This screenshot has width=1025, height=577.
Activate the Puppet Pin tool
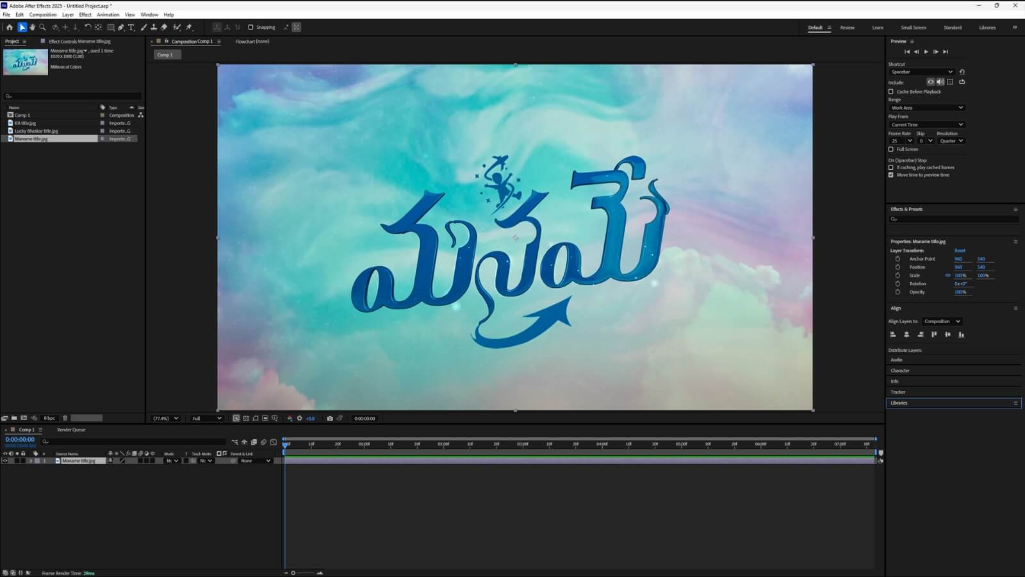tap(189, 28)
